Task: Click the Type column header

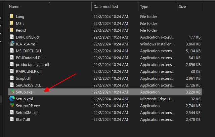Action: pos(144,6)
